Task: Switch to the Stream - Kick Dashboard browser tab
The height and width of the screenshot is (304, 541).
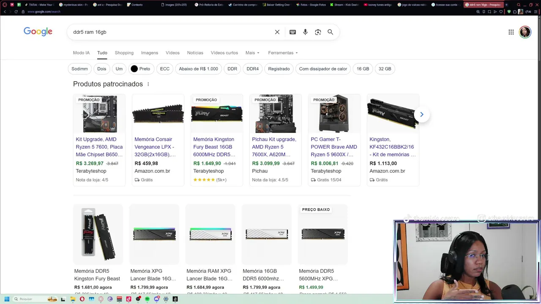Action: [x=344, y=5]
